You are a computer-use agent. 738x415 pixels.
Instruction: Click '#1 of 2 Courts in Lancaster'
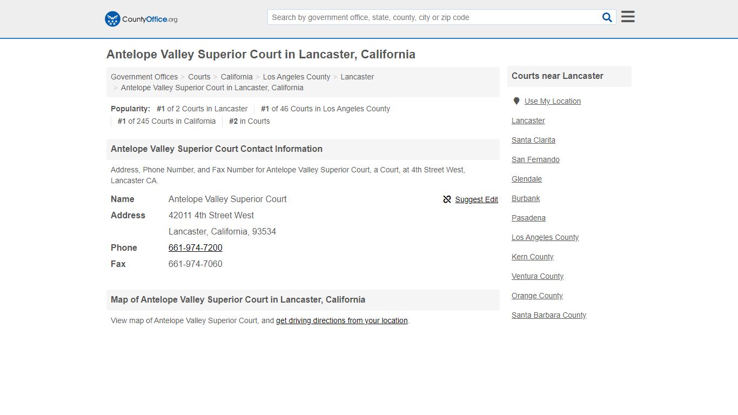click(202, 109)
